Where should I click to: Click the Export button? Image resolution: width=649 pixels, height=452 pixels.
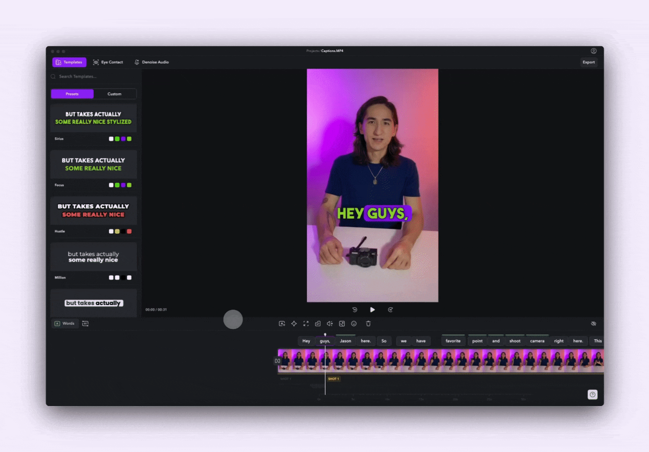click(x=588, y=62)
